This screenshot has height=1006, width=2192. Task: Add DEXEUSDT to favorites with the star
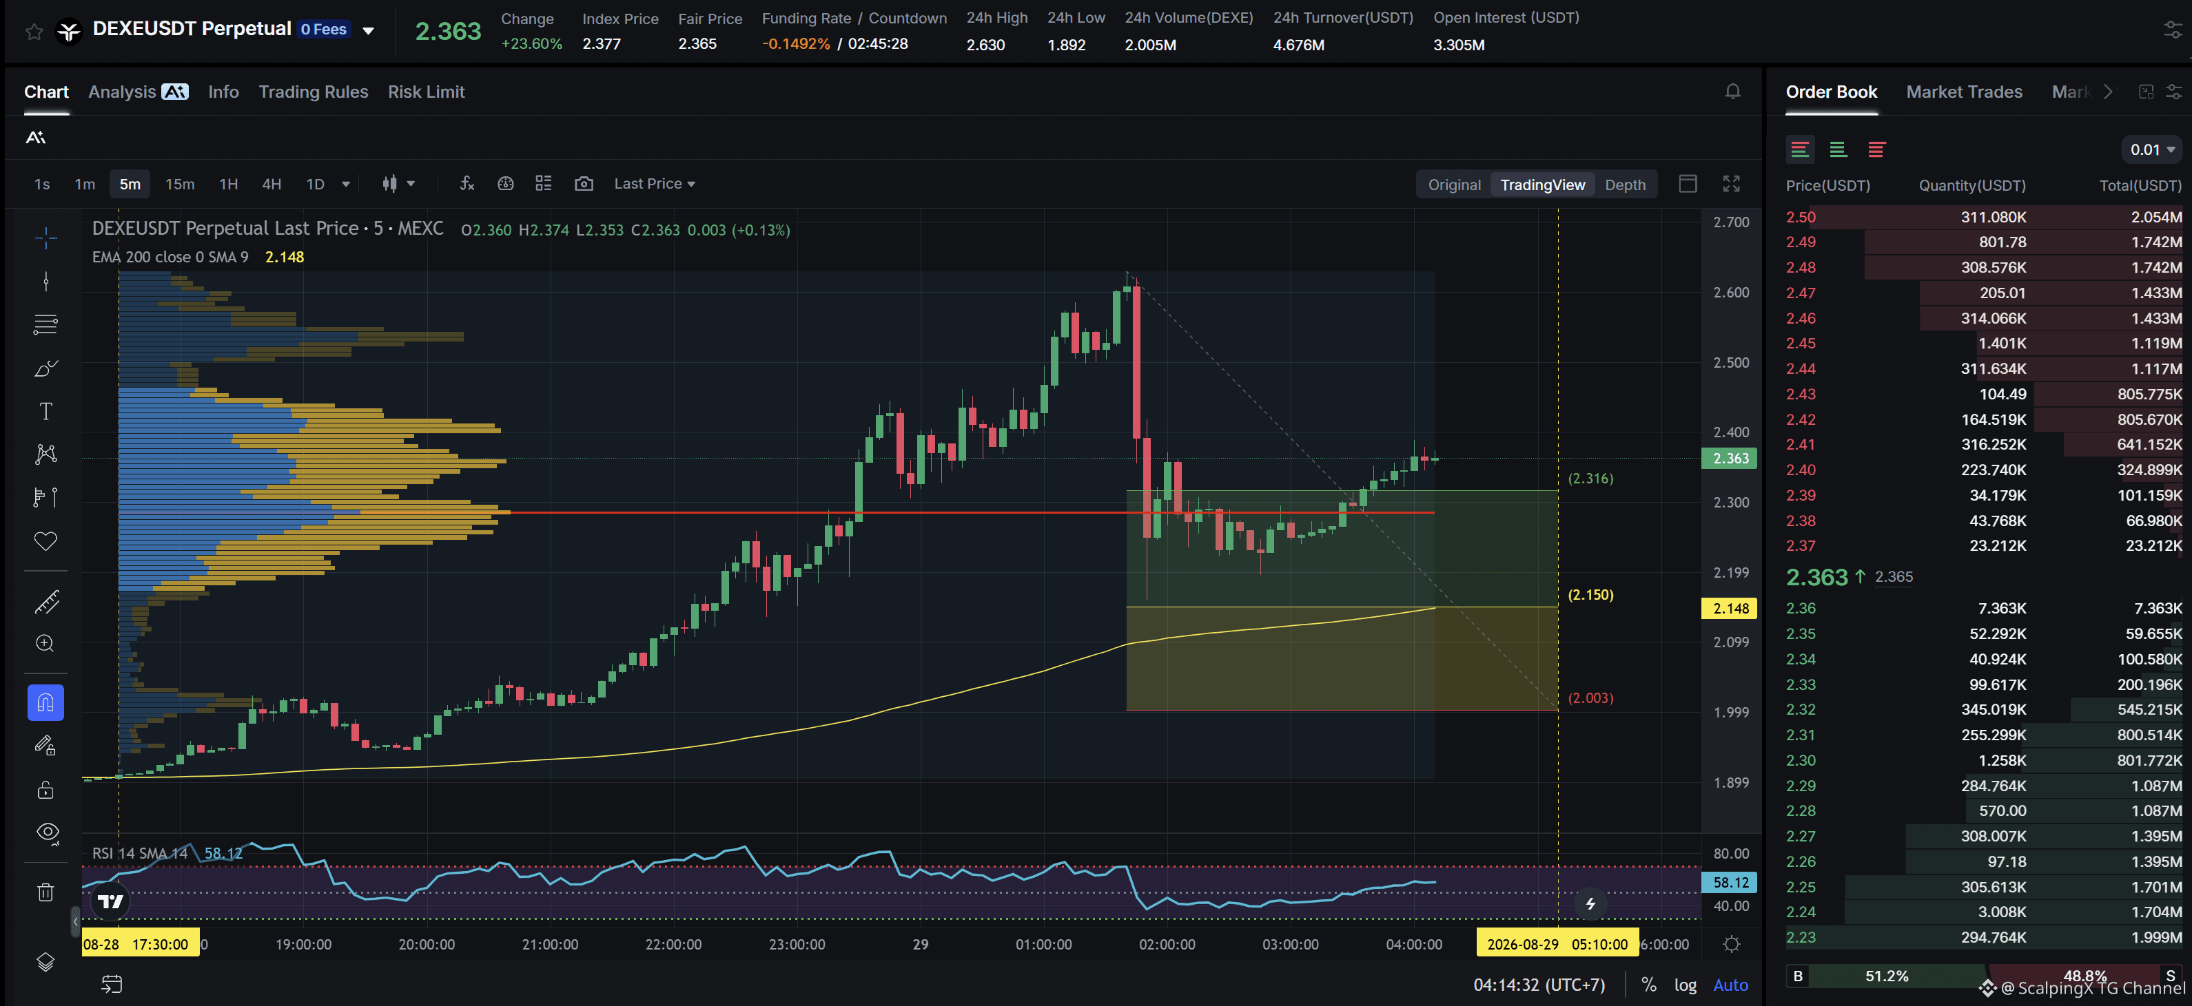34,32
